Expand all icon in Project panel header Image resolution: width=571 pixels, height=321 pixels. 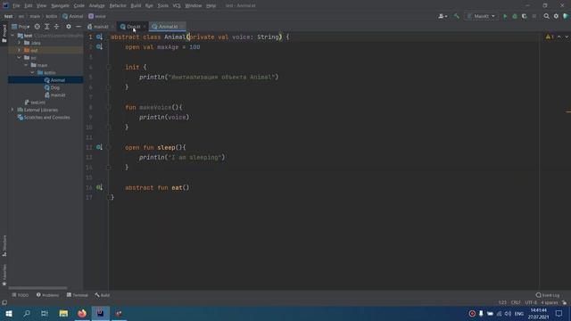coord(46,27)
